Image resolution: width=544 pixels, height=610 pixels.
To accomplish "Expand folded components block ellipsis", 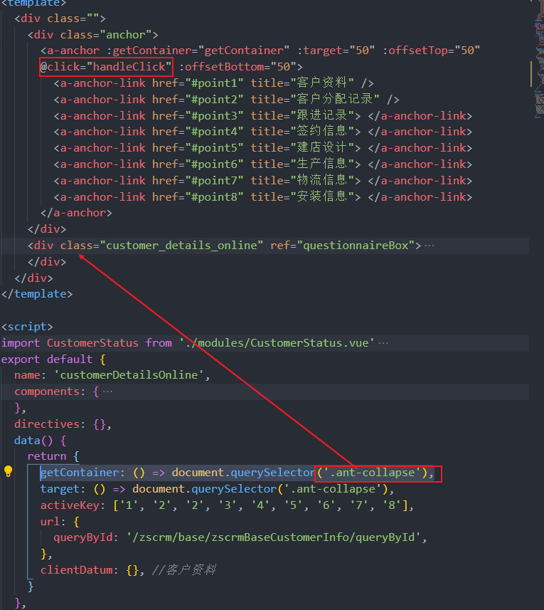I will coord(107,391).
